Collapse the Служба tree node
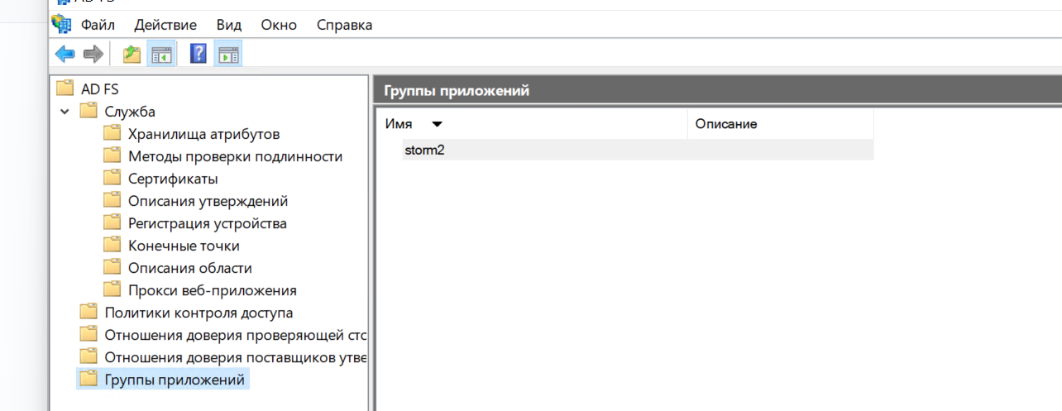The image size is (1062, 411). [x=65, y=111]
